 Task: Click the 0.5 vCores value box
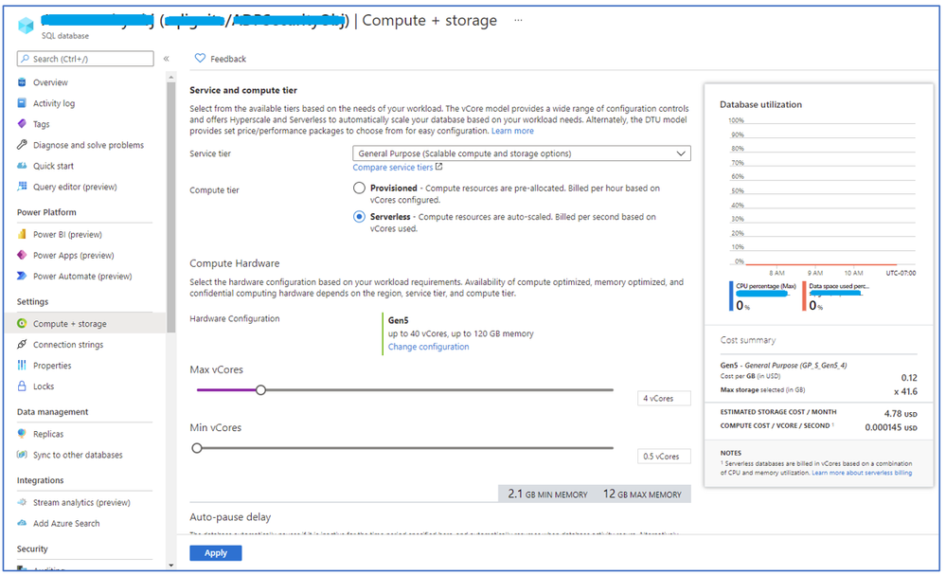coord(664,457)
